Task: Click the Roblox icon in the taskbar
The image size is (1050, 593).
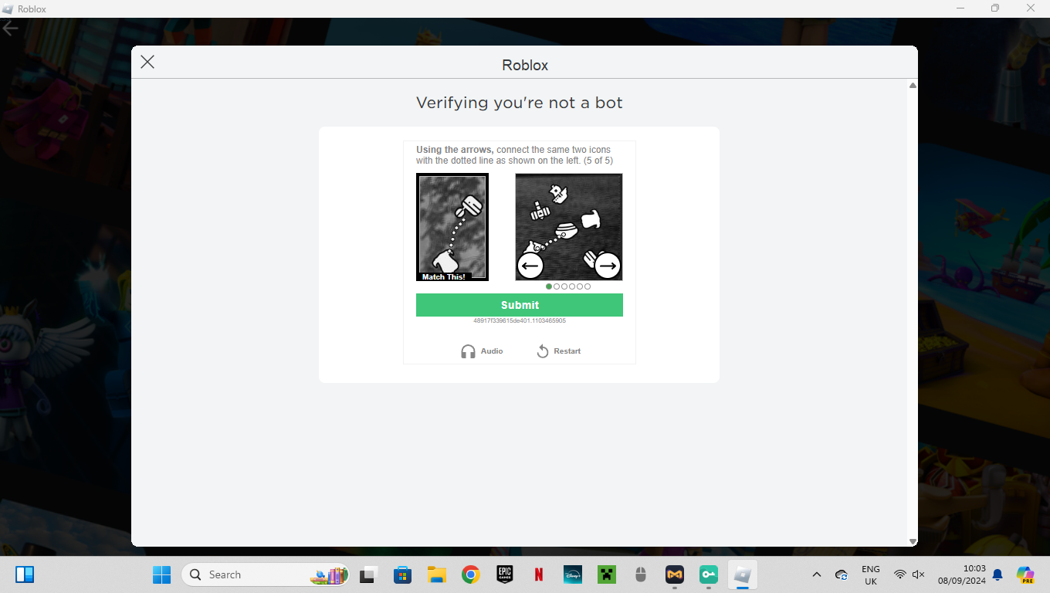Action: pyautogui.click(x=743, y=574)
